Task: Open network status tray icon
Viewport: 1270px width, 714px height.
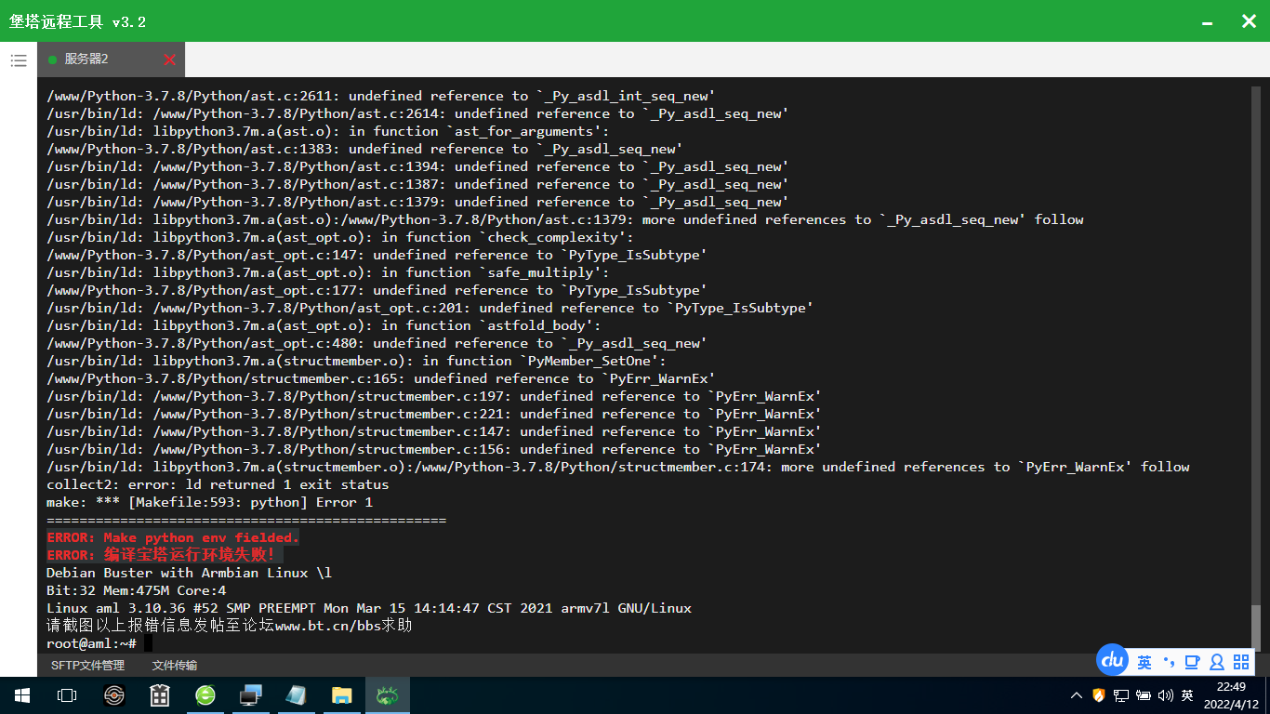Action: (x=1121, y=695)
